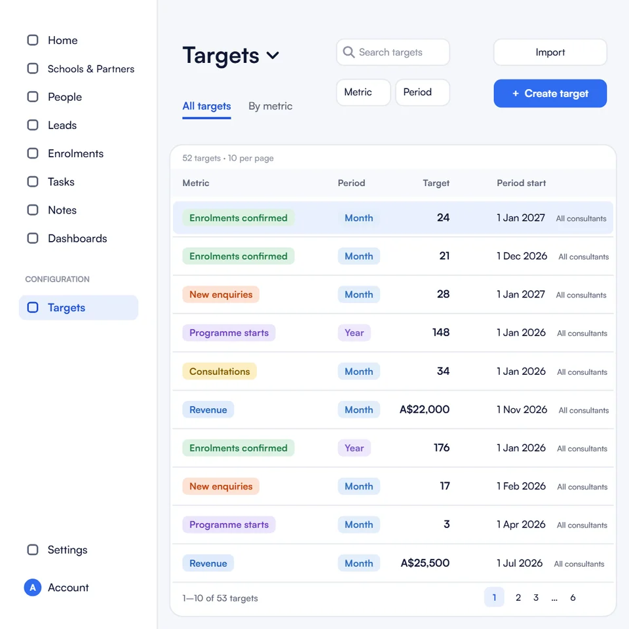Open Tasks in the sidebar
This screenshot has width=629, height=629.
61,181
